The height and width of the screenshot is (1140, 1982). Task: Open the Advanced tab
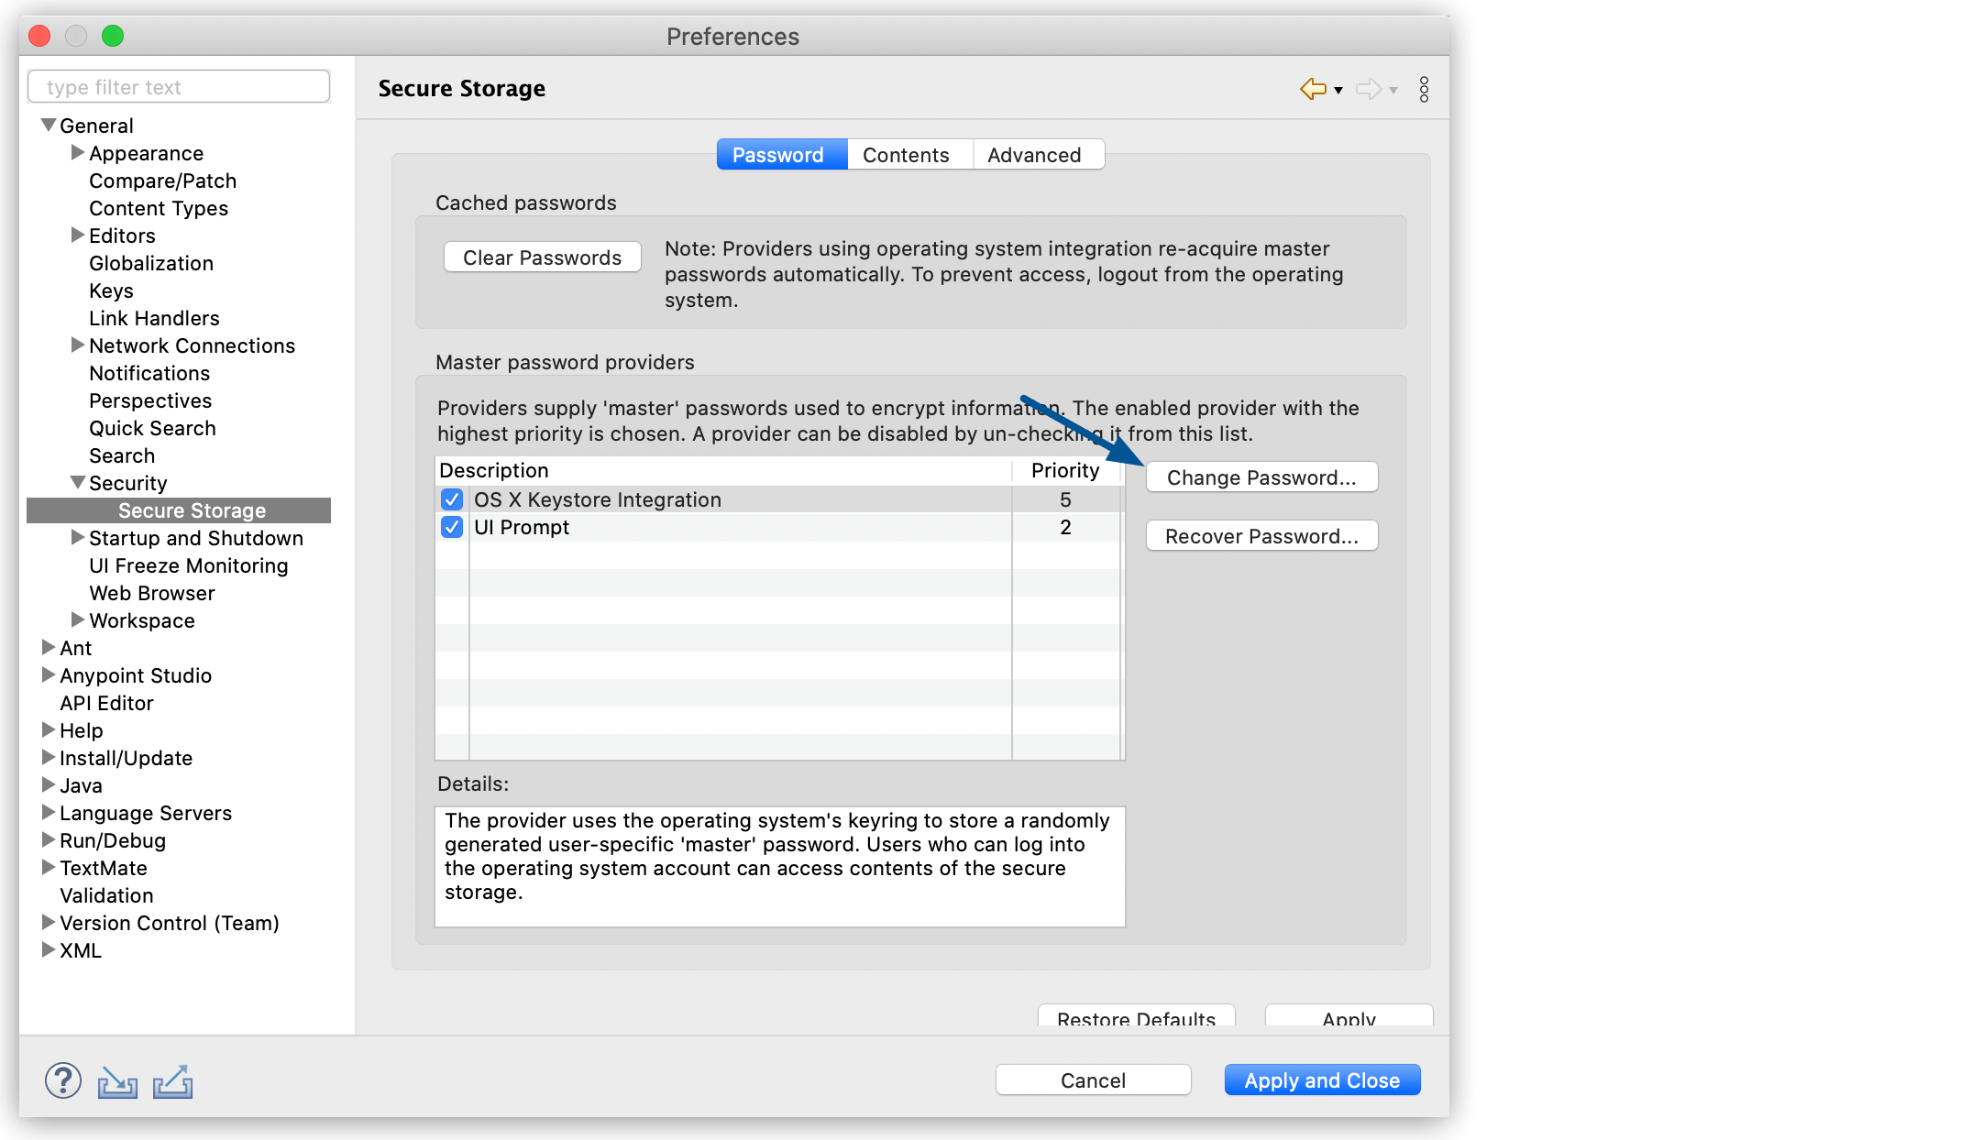[1035, 154]
